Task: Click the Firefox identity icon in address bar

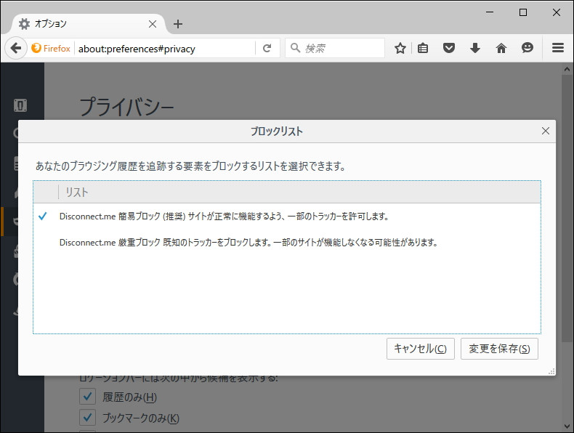Action: point(51,49)
